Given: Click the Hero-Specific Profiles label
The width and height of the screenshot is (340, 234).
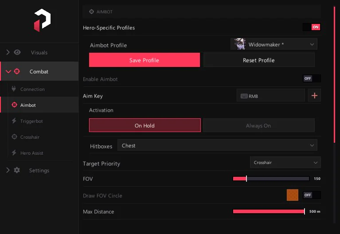Looking at the screenshot, I should point(109,28).
